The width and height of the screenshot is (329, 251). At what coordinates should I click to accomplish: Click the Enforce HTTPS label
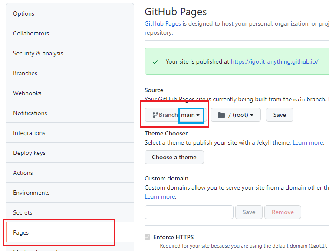173,237
